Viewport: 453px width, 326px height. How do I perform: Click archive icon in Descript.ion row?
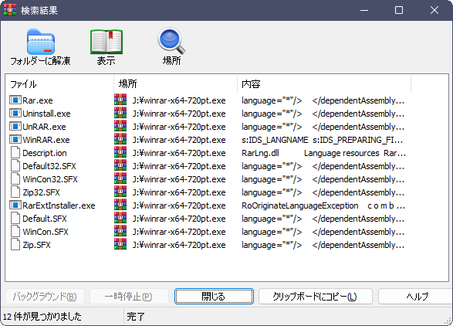(120, 152)
